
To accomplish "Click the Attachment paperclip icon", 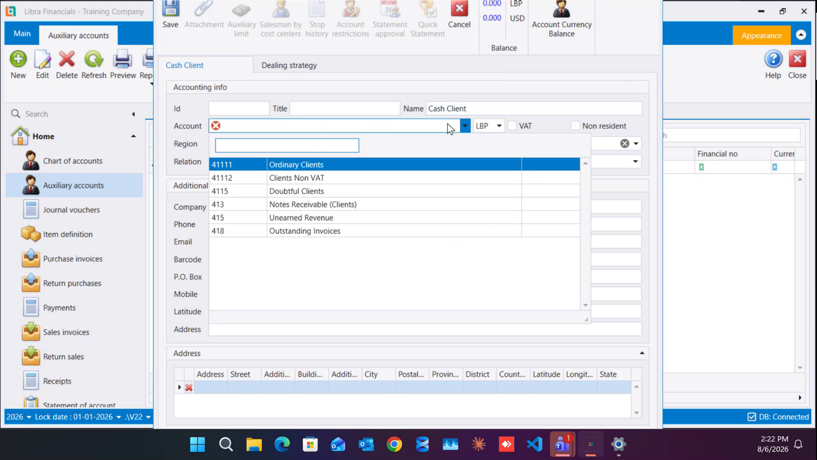I will coord(204,9).
